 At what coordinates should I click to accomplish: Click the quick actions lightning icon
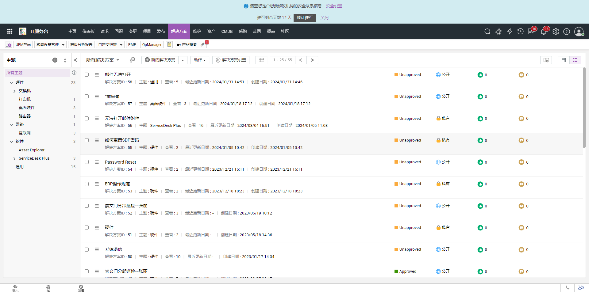click(510, 32)
